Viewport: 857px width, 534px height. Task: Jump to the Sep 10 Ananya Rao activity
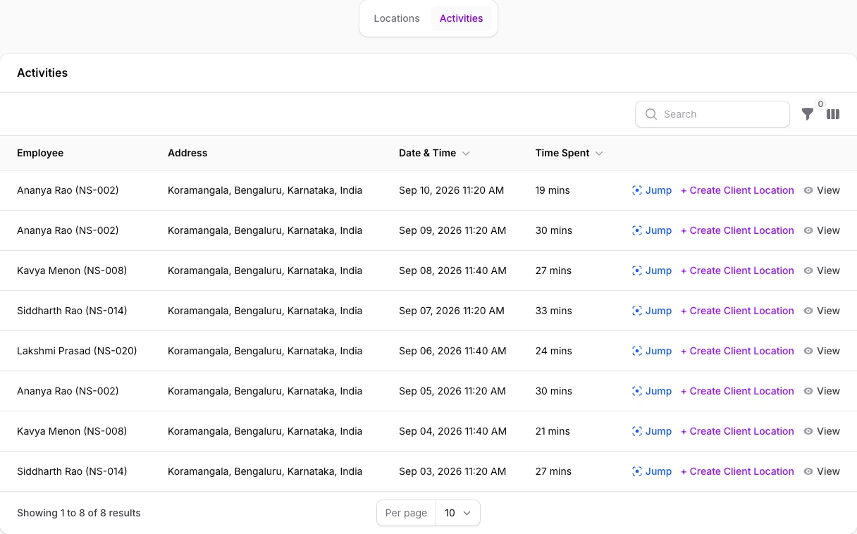point(652,190)
